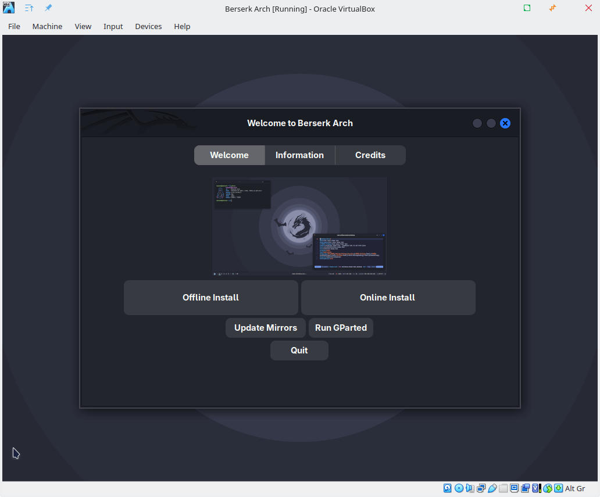Click the shared folders status icon
Image resolution: width=600 pixels, height=497 pixels.
click(x=503, y=488)
